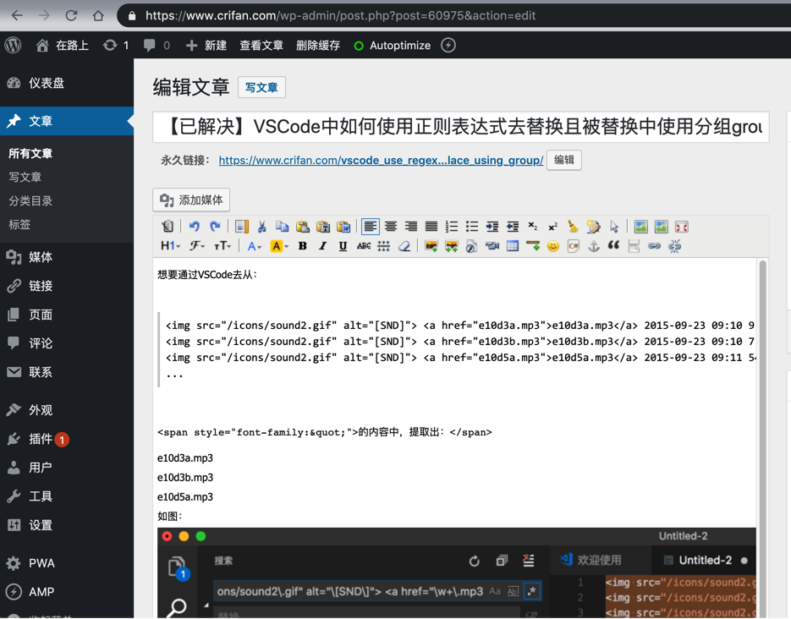Click the superscript icon
This screenshot has height=619, width=791.
pyautogui.click(x=553, y=227)
